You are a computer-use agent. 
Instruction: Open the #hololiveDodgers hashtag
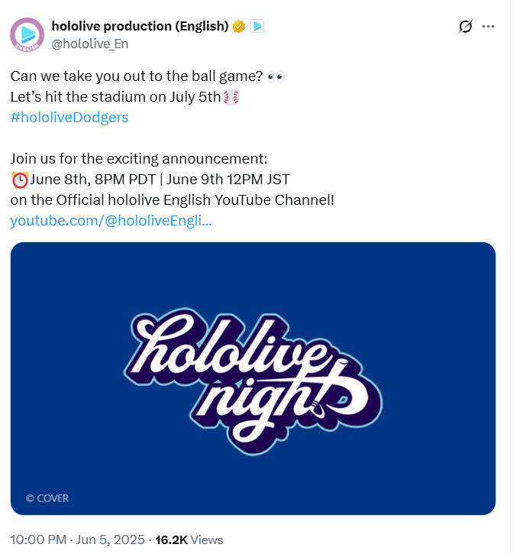tap(69, 118)
